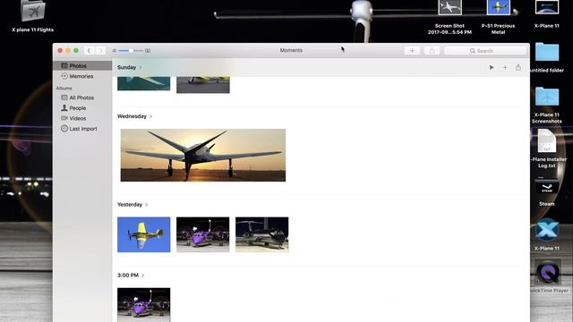Click the Share button in Photos toolbar
573x322 pixels.
432,51
